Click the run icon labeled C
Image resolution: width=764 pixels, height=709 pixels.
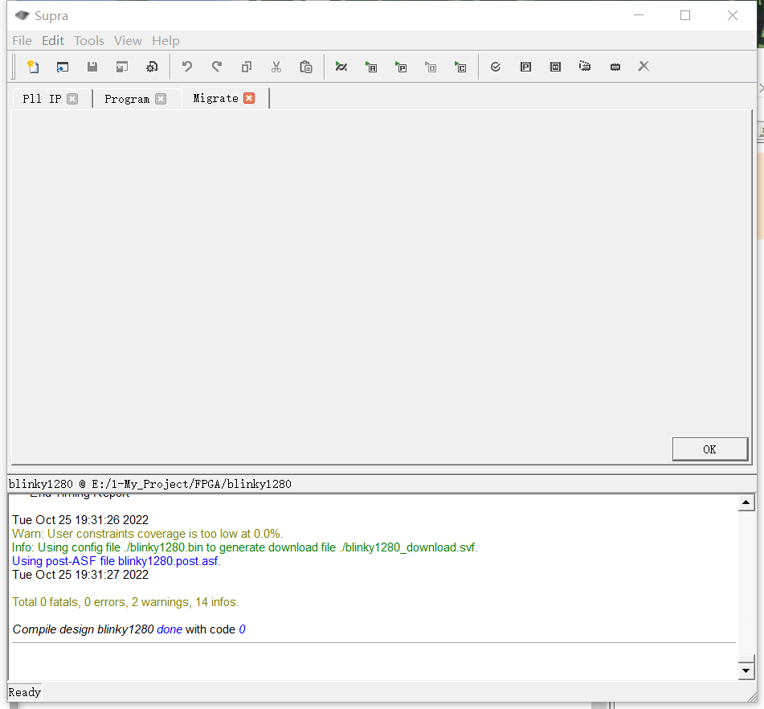[x=460, y=67]
